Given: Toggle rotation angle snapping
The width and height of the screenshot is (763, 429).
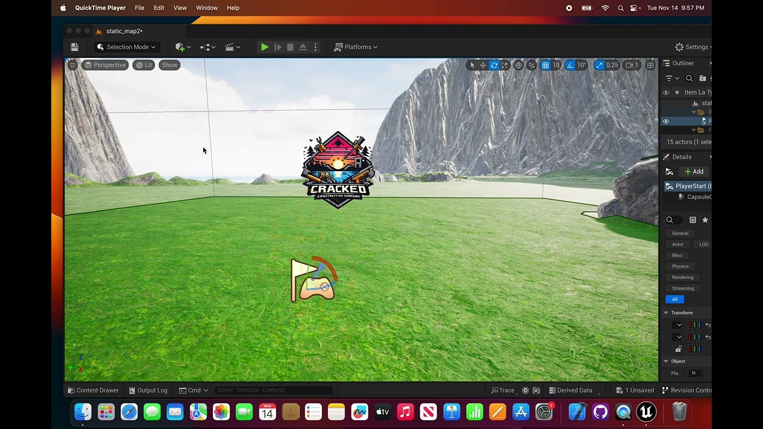Looking at the screenshot, I should [570, 65].
